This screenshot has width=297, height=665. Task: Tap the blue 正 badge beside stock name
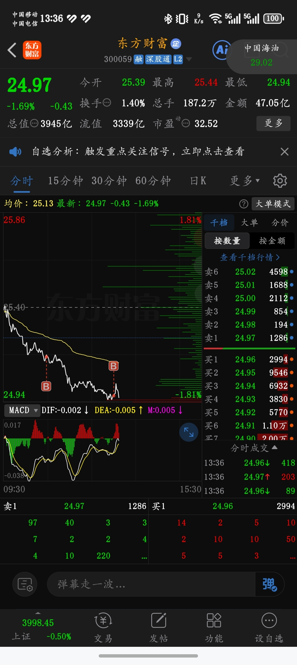(x=176, y=44)
